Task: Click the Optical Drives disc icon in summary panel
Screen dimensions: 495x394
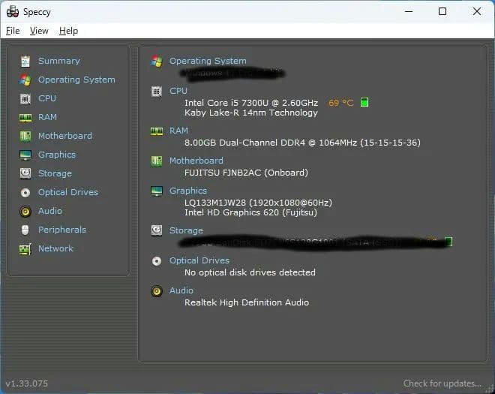Action: point(157,261)
